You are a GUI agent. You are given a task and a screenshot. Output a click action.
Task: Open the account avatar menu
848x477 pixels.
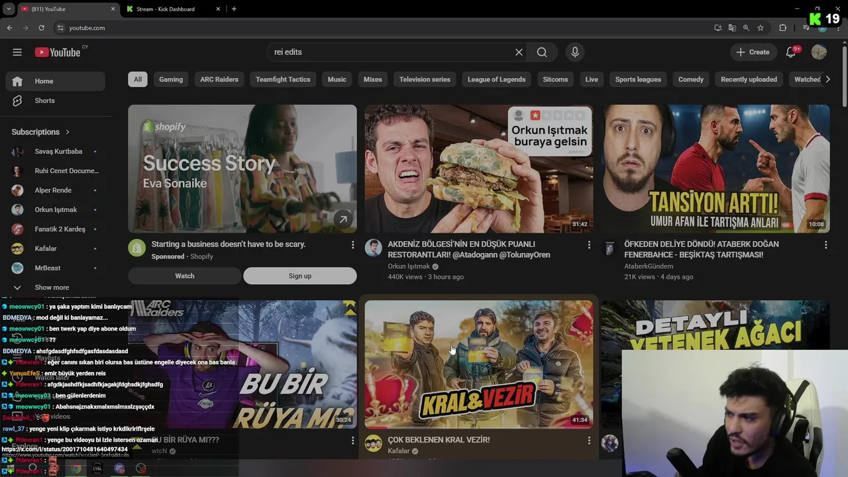(x=819, y=52)
